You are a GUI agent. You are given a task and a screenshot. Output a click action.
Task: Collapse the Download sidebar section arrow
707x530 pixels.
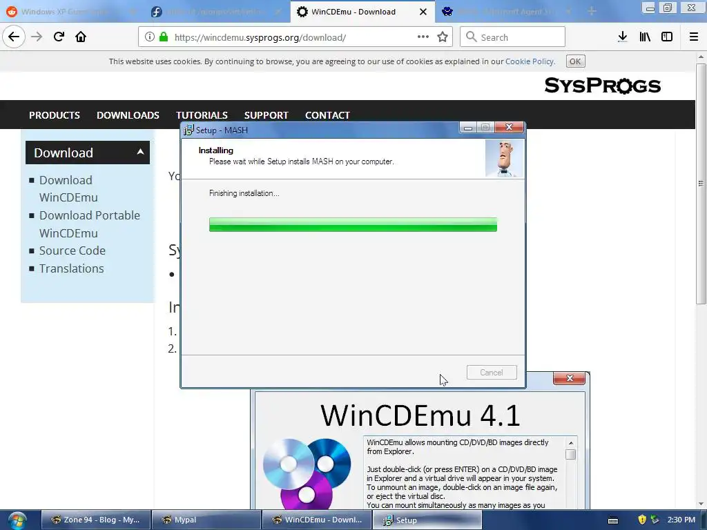[140, 152]
